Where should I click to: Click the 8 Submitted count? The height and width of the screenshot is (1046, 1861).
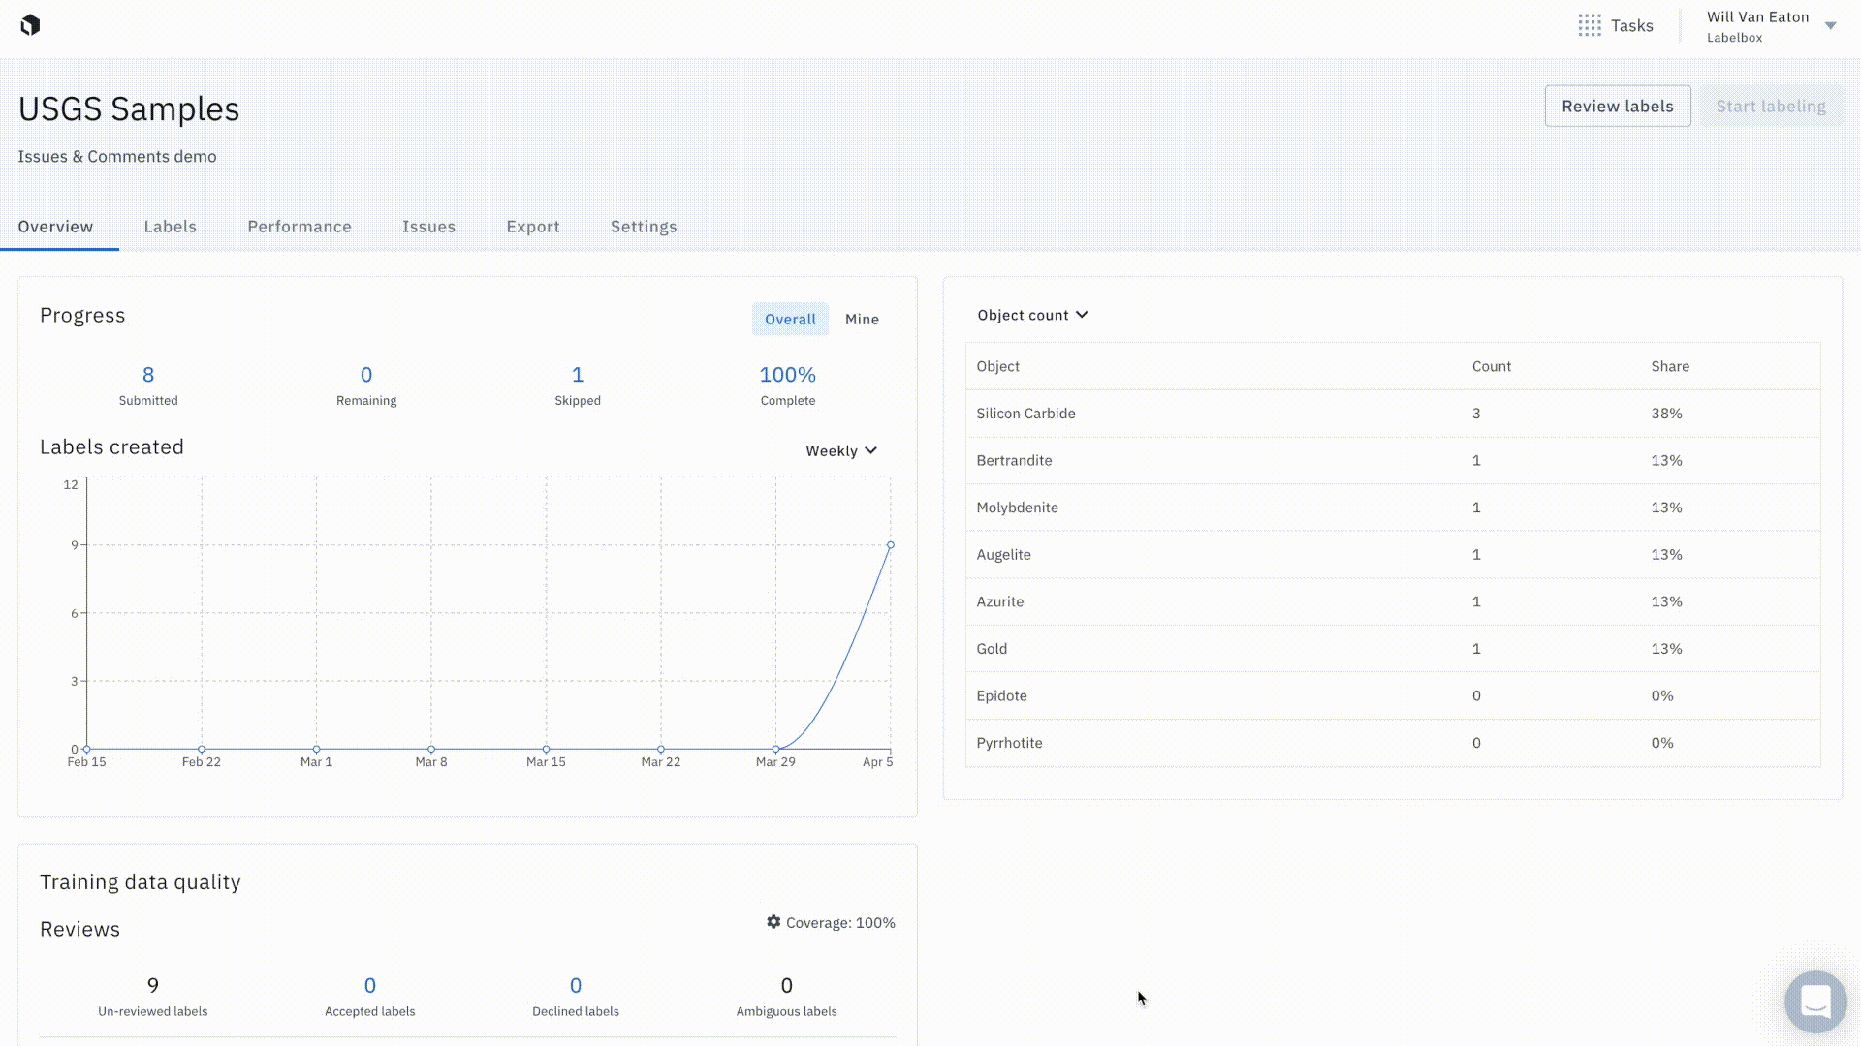point(148,375)
